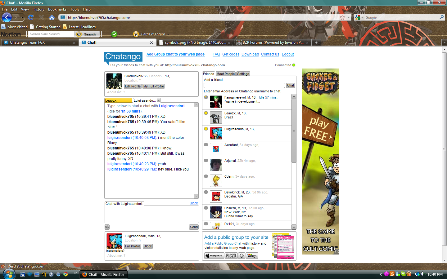Image resolution: width=447 pixels, height=279 pixels.
Task: Go to the Firefox home page icon
Action: (52, 17)
